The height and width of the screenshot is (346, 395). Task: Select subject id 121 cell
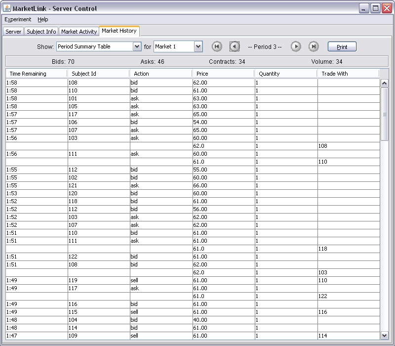click(99, 185)
